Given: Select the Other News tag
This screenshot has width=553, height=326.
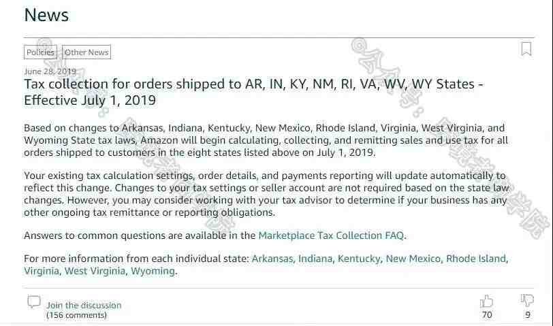Looking at the screenshot, I should click(86, 52).
